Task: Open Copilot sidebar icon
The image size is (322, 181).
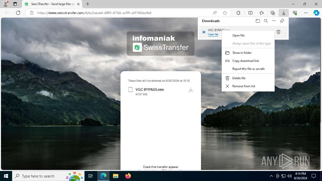Action: click(316, 13)
